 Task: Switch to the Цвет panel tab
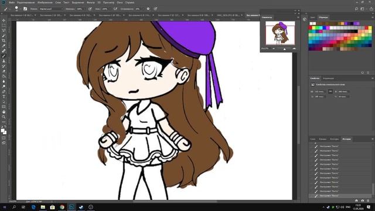point(312,18)
